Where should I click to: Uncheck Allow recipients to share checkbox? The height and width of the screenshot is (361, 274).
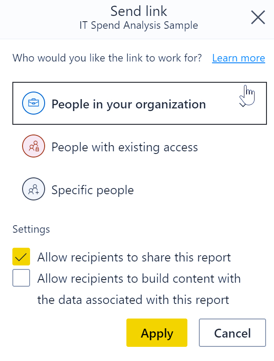tap(21, 257)
